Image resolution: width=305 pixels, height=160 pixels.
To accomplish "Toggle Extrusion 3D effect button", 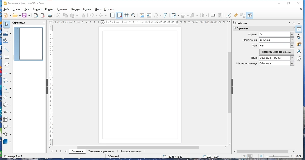I will [243, 15].
